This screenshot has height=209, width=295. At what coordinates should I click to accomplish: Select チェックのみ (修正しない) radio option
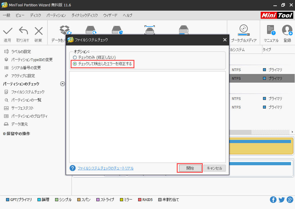(x=75, y=58)
